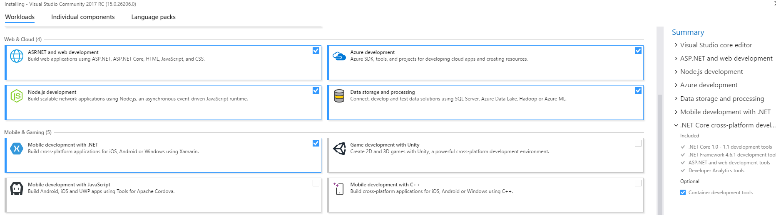Viewport: 776px width, 215px height.
Task: Check Mobile development with JavaScript workload
Action: coord(316,183)
